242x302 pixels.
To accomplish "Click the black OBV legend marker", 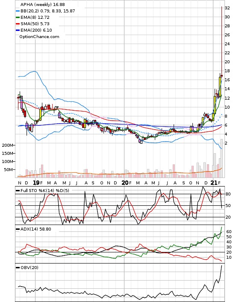I will tap(18, 268).
